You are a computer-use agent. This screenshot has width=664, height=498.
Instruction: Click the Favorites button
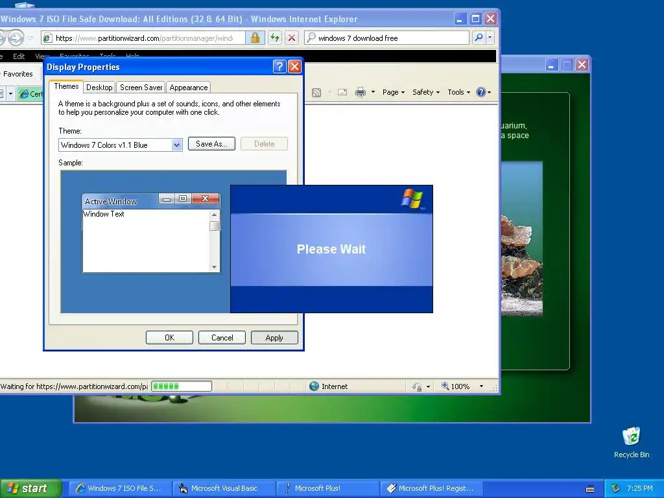(17, 74)
